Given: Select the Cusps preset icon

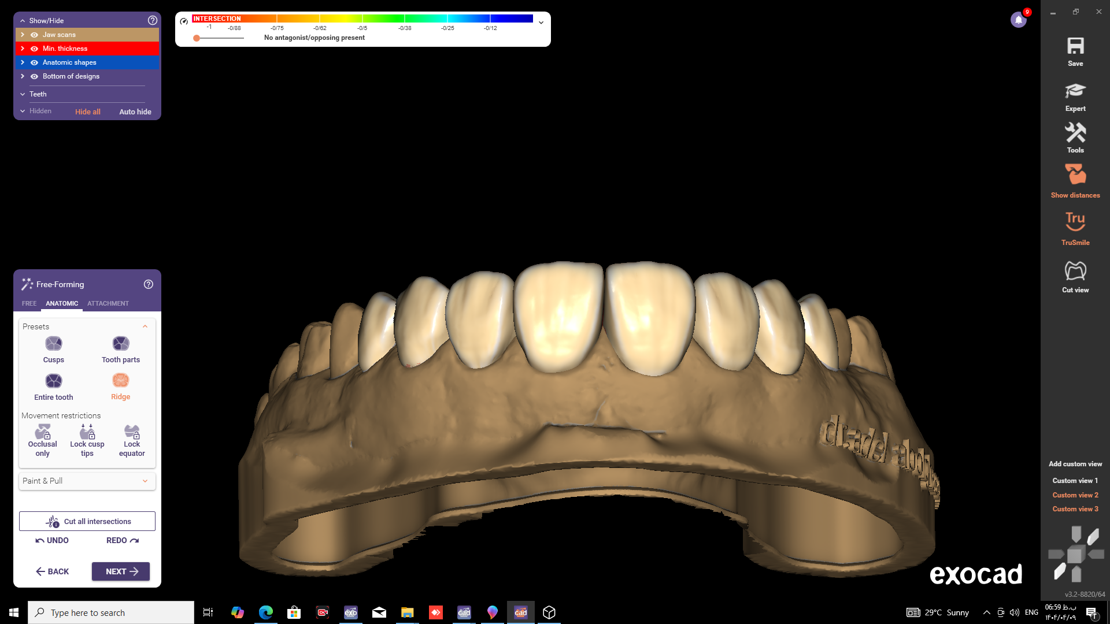Looking at the screenshot, I should coord(53,344).
